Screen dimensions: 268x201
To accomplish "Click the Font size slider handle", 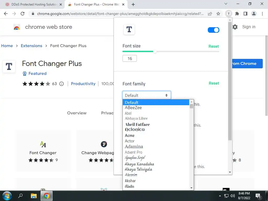I will pos(155,52).
